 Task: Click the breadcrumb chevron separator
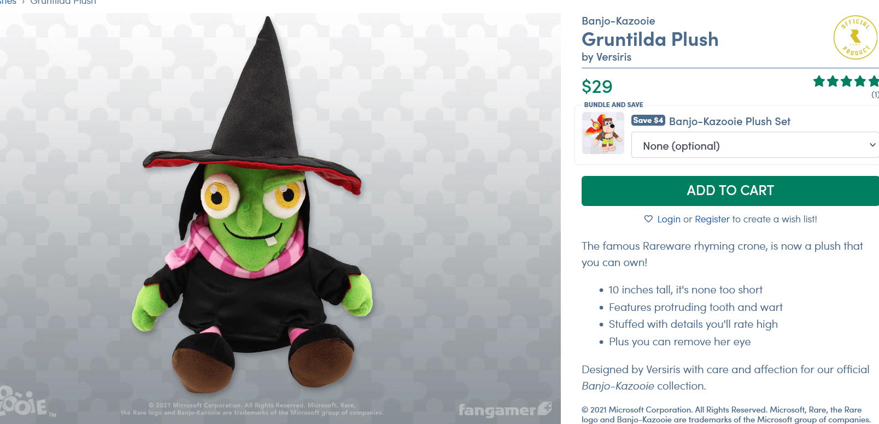point(24,2)
